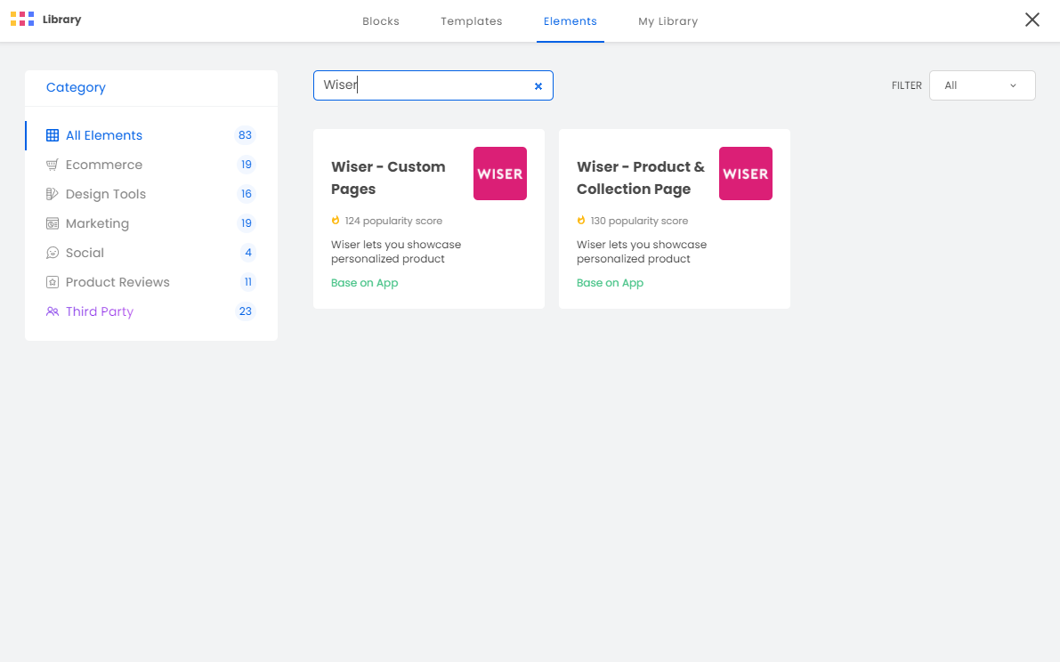
Task: Click the Category heading
Action: 76,88
